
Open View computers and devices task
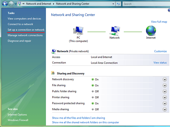[x=24, y=19]
